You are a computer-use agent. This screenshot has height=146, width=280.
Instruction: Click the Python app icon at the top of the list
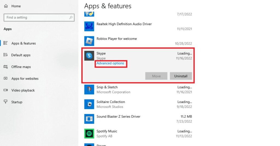[x=89, y=14]
